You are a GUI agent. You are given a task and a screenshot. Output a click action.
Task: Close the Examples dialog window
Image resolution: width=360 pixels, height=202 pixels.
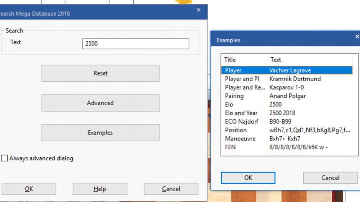357,36
